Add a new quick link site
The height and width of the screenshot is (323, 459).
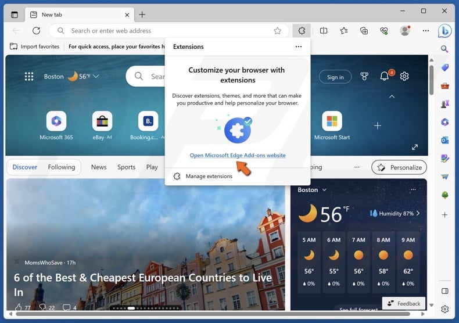(378, 126)
